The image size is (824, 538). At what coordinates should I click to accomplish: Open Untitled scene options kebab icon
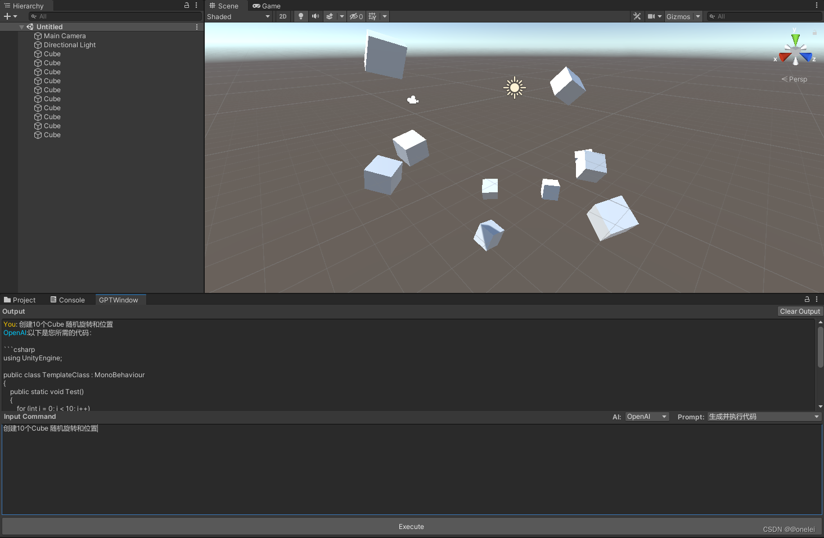[197, 27]
